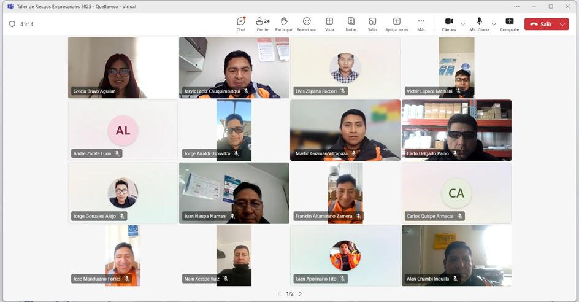Select Carlo Delgado Pamo video tile
The height and width of the screenshot is (302, 579).
[x=456, y=131]
